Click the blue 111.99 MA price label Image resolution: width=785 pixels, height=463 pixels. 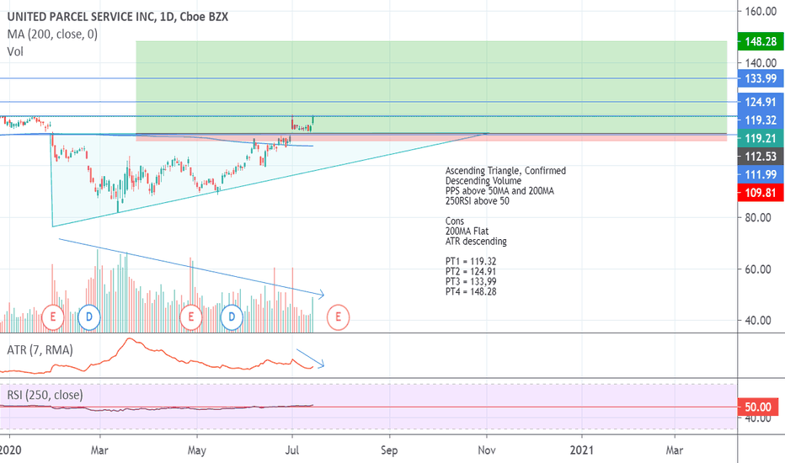tap(761, 175)
